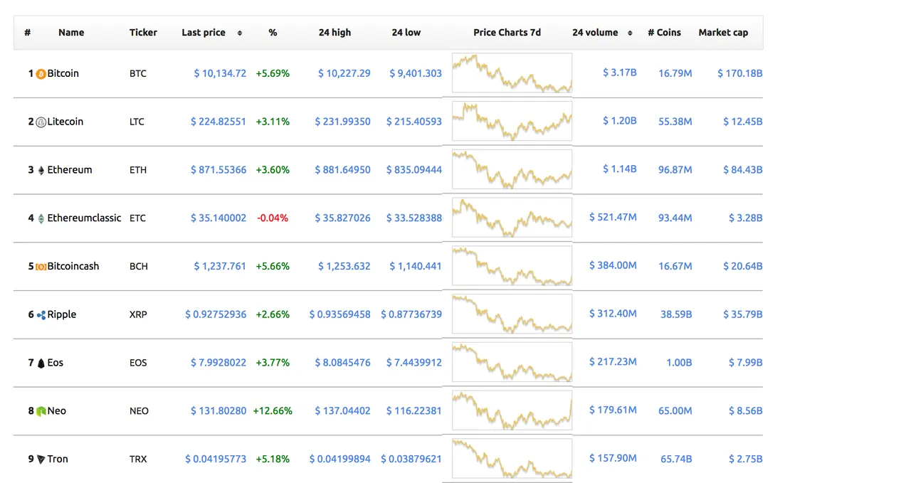Click Bitcoin 24 volume $ 3.17B
Viewport: 911px width, 483px height.
(x=620, y=73)
